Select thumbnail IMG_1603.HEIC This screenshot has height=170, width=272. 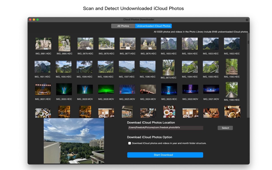pos(211,44)
